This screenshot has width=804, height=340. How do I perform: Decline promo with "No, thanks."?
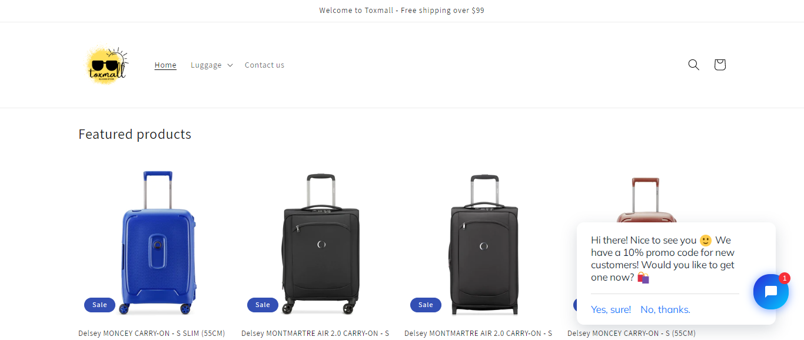coord(665,309)
